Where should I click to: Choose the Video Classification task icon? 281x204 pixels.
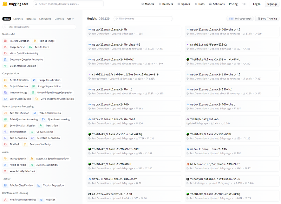(x=5, y=99)
